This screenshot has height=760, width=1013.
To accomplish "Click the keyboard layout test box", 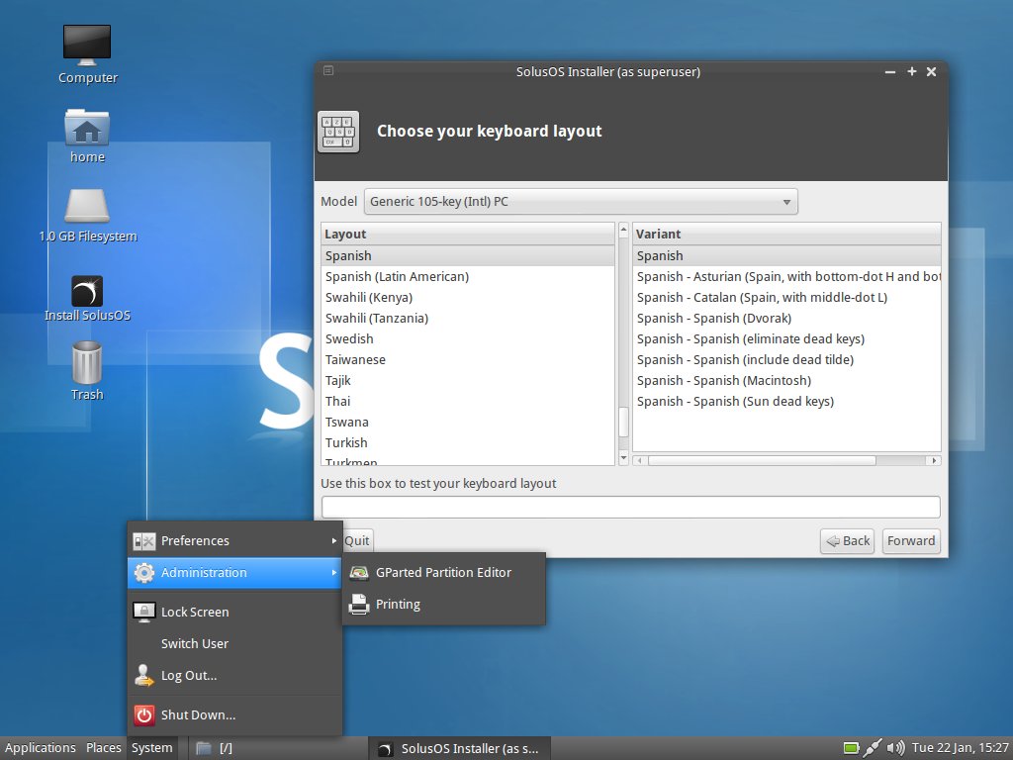I will 630,508.
